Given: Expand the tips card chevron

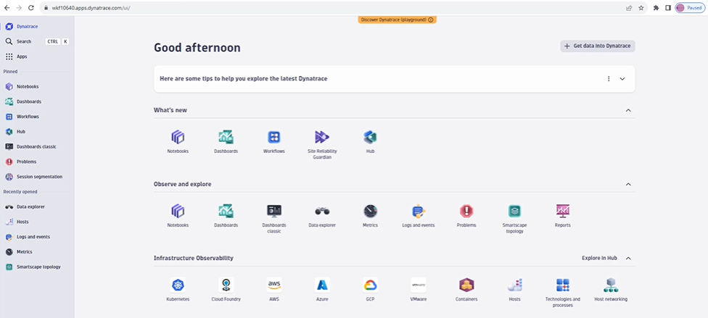Looking at the screenshot, I should [x=622, y=79].
